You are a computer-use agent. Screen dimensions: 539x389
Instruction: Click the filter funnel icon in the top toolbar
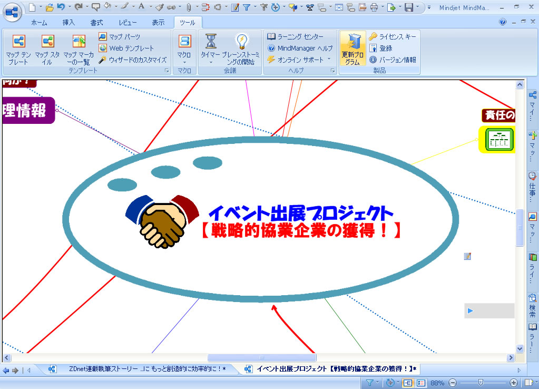pos(247,7)
